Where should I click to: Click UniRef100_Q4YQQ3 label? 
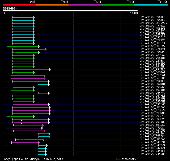pyautogui.click(x=152, y=154)
